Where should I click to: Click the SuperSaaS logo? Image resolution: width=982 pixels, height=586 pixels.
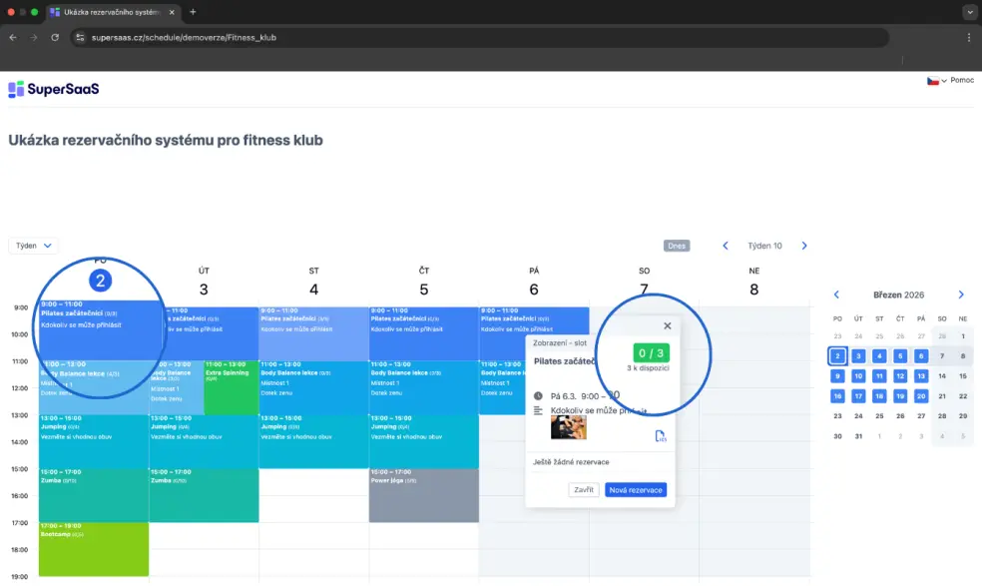coord(53,89)
